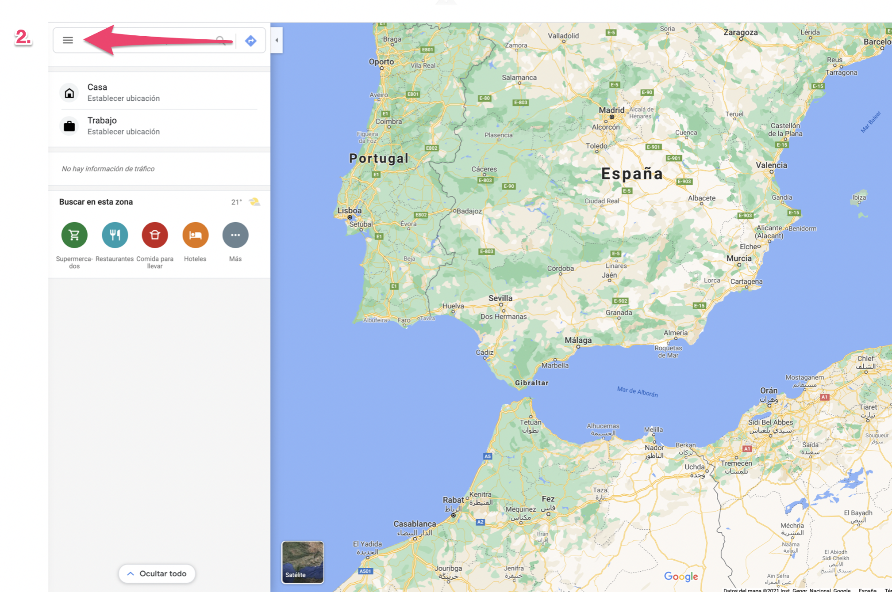
Task: Collapse the side panel with the arrow
Action: [x=277, y=40]
